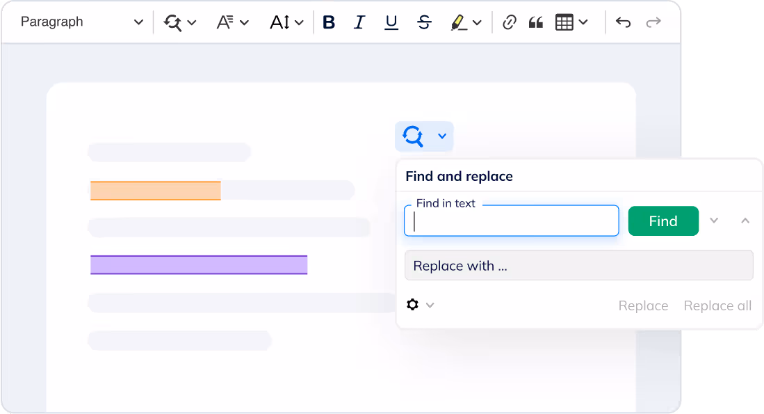Insert a block quote

535,22
